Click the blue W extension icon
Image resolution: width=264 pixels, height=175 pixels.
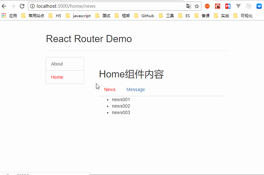pos(259,6)
